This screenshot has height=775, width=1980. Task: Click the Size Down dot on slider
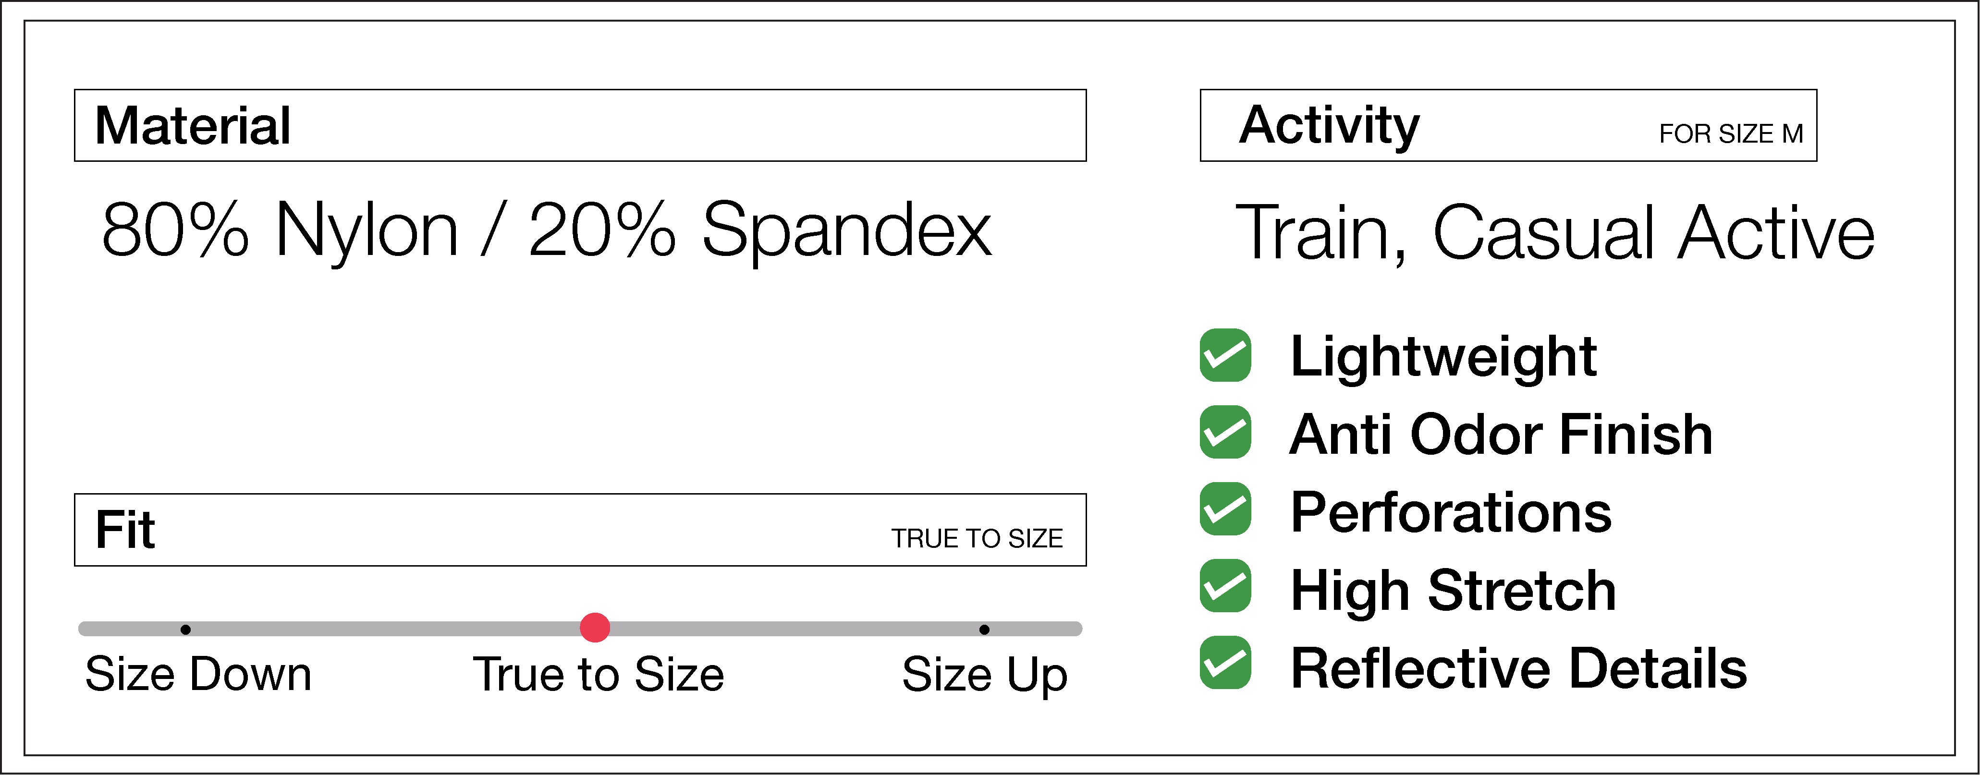pos(185,629)
